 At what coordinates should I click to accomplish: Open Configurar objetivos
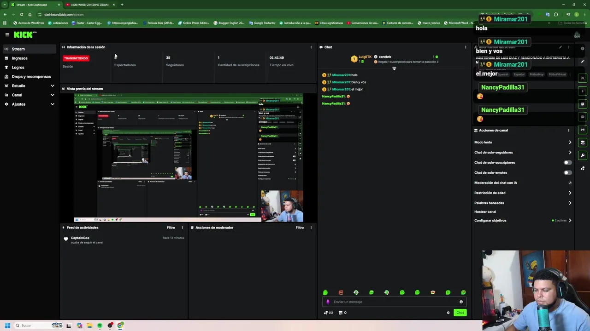[523, 221]
